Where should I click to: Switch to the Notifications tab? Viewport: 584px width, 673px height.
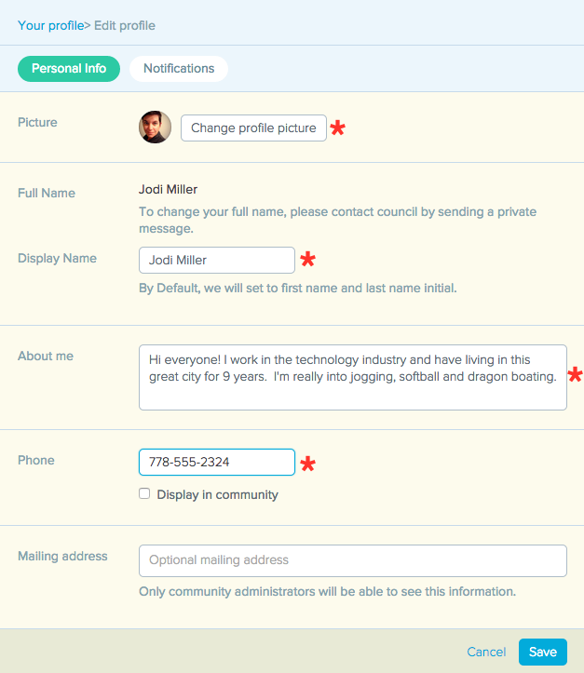tap(179, 69)
